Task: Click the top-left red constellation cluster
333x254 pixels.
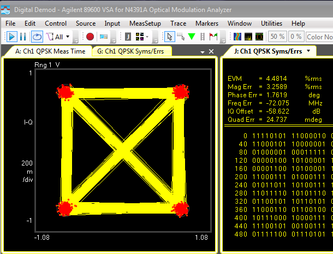Action: (65, 92)
